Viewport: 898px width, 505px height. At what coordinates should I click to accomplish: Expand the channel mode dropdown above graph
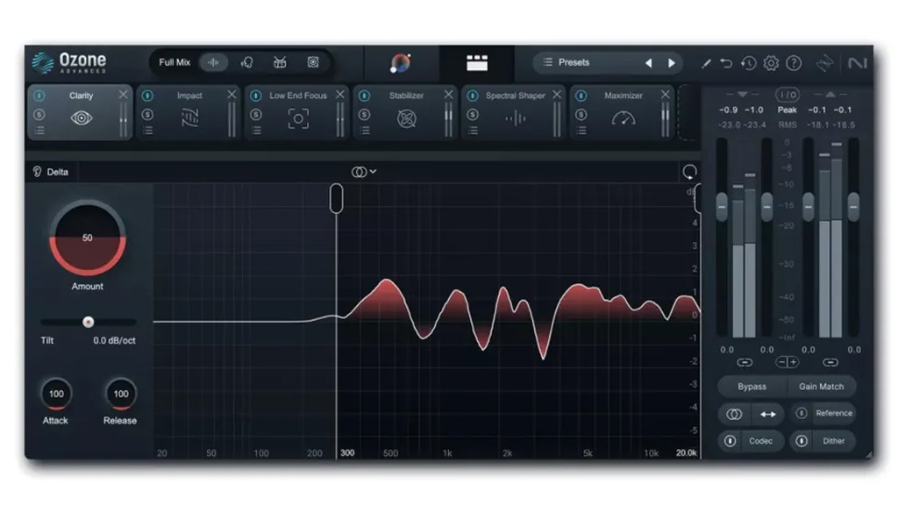point(364,172)
